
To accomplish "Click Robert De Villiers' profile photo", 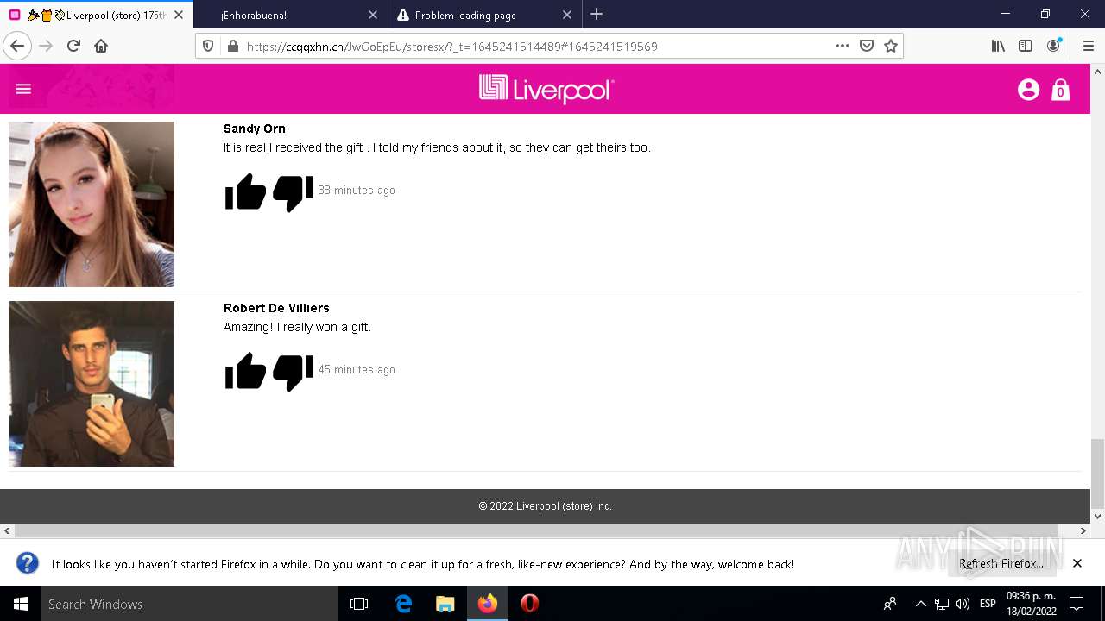I will click(x=92, y=384).
